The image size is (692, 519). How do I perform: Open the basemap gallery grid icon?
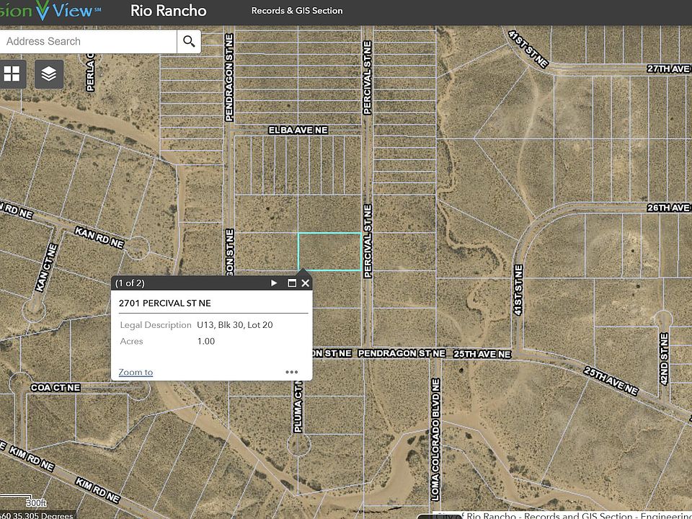point(12,74)
